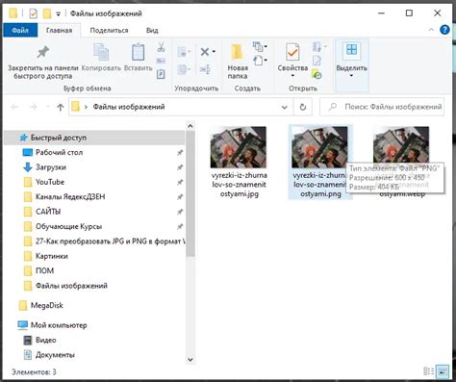Open Файлы изображений folder in sidebar
This screenshot has width=456, height=382.
point(94,286)
